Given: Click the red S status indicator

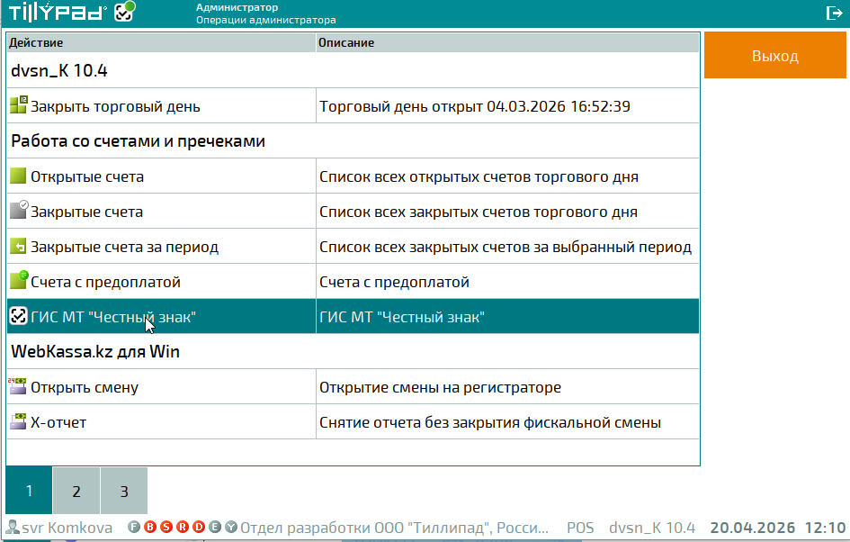Looking at the screenshot, I should tap(166, 527).
